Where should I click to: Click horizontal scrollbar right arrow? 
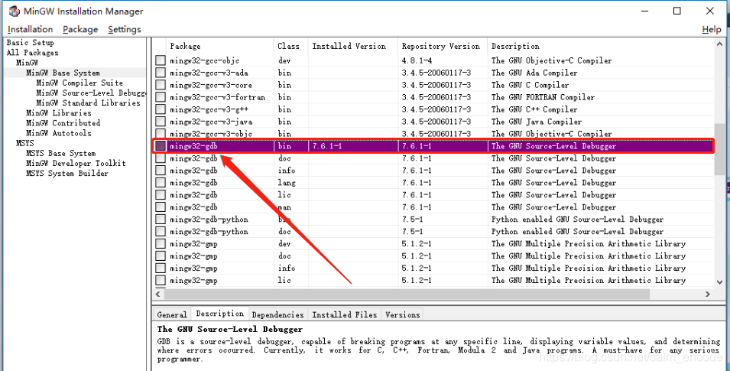coord(708,294)
